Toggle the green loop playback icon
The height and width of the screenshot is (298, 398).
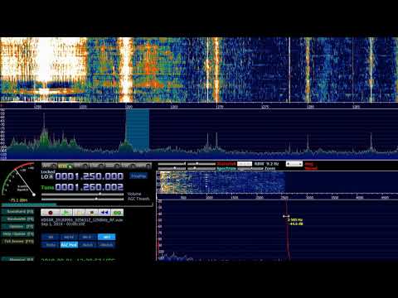[x=117, y=213]
